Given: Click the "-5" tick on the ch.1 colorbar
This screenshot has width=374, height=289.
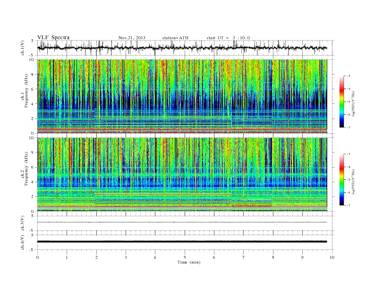Looking at the screenshot, I should [x=348, y=102].
